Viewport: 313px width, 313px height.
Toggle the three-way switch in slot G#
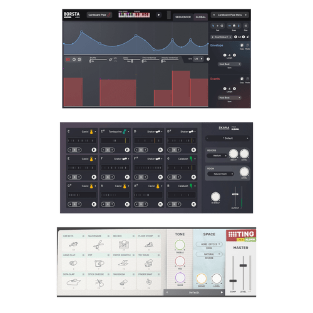74,204
